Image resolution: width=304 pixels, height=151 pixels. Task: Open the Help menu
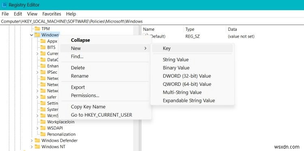click(71, 14)
